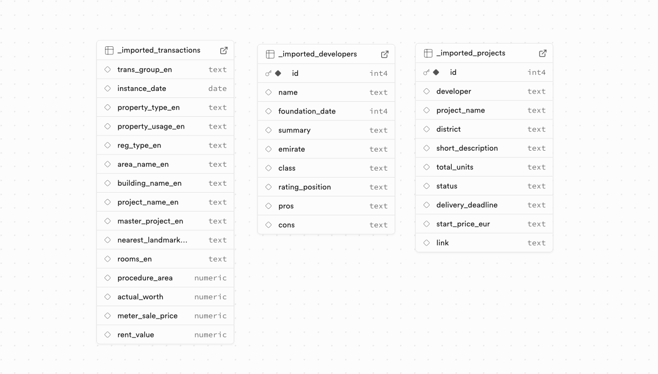Image resolution: width=658 pixels, height=374 pixels.
Task: Click the short_description column row
Action: point(484,148)
